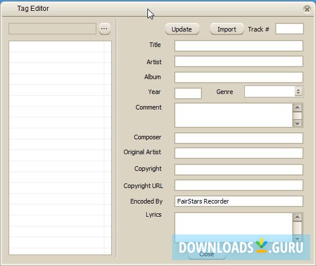Viewport: 316px width, 266px height.
Task: Click into the Copyright field
Action: (239, 170)
